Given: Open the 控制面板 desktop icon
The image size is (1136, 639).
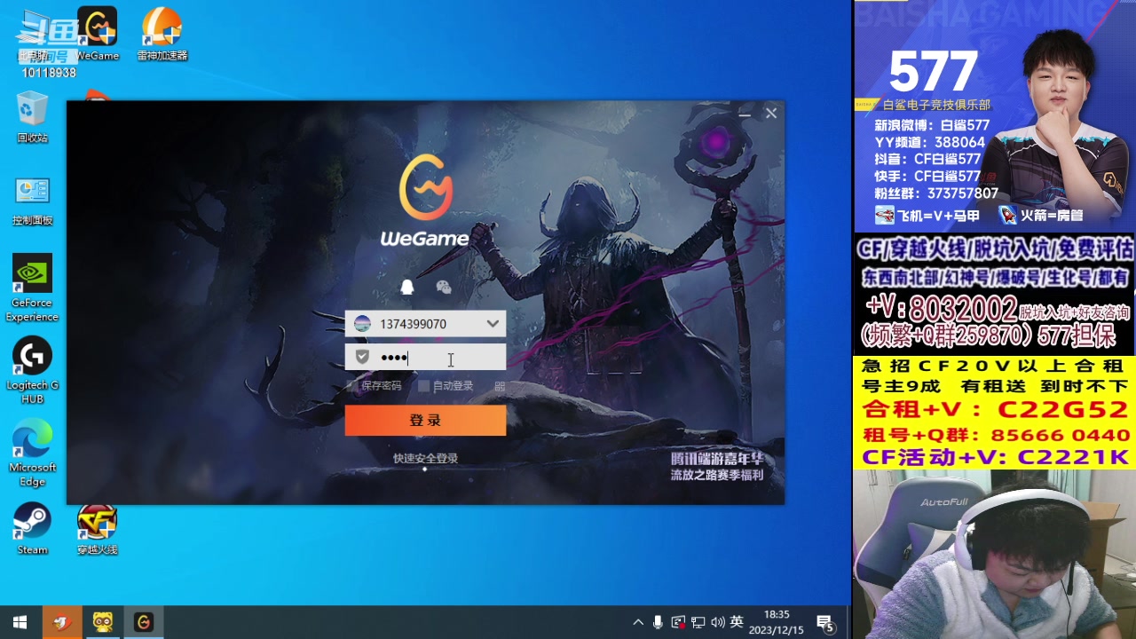Looking at the screenshot, I should 33,201.
